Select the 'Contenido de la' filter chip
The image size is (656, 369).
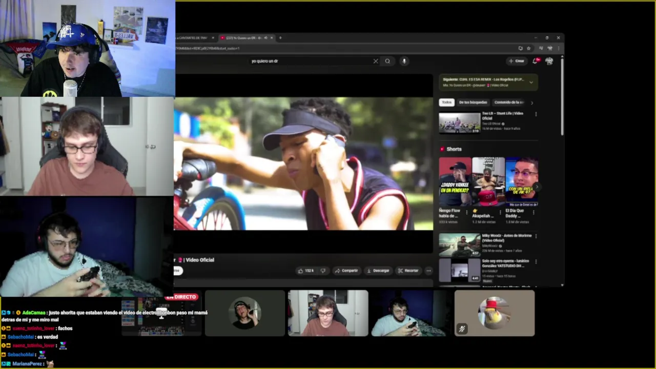pos(509,102)
